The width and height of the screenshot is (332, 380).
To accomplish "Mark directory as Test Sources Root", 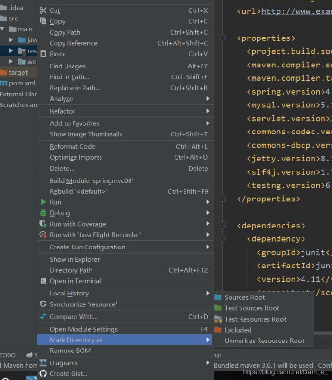I will pos(251,308).
